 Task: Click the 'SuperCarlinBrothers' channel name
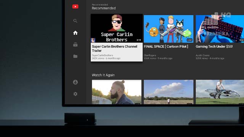(103, 55)
